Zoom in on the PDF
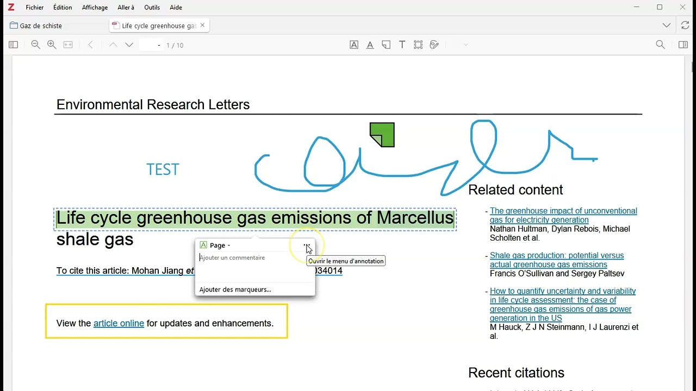The width and height of the screenshot is (696, 391). pyautogui.click(x=52, y=45)
